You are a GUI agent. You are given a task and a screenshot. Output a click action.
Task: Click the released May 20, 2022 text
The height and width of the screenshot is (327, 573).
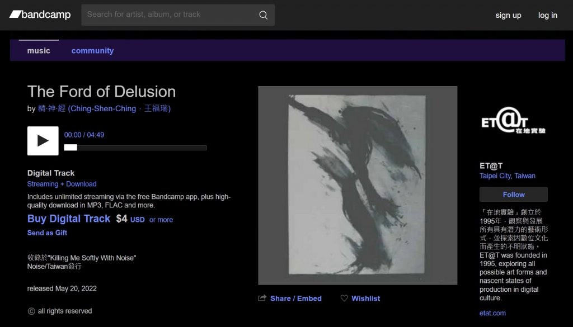(62, 288)
